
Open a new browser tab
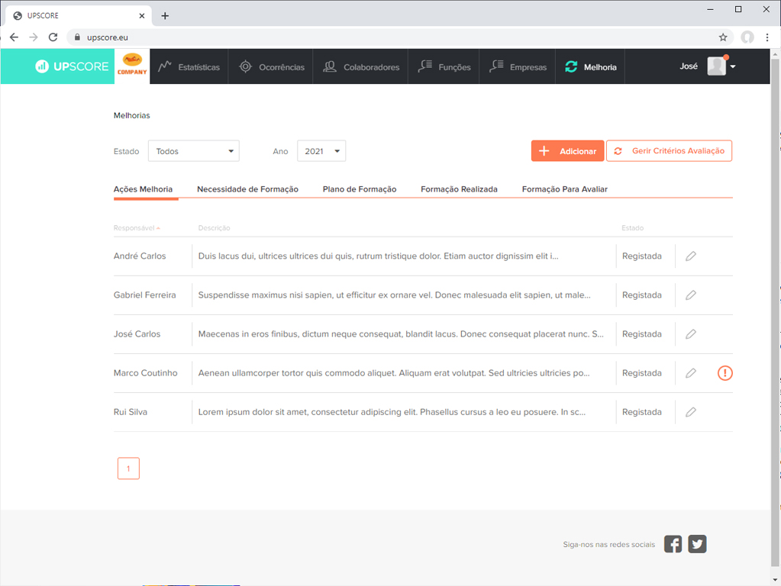click(165, 16)
